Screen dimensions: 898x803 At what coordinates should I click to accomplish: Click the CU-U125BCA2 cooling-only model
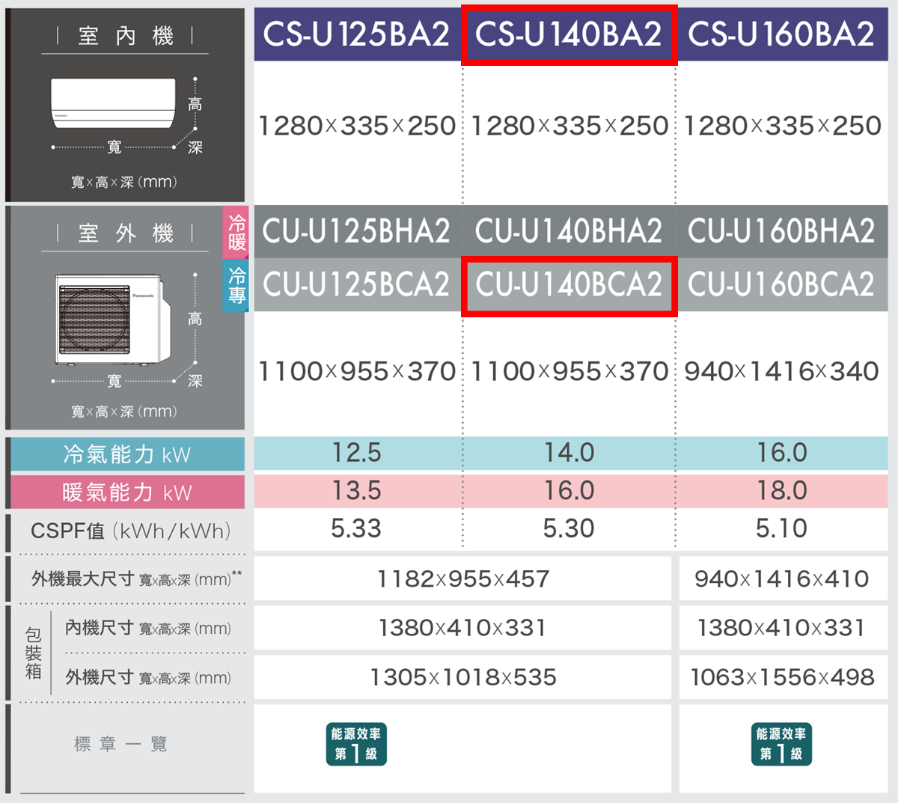pos(356,284)
